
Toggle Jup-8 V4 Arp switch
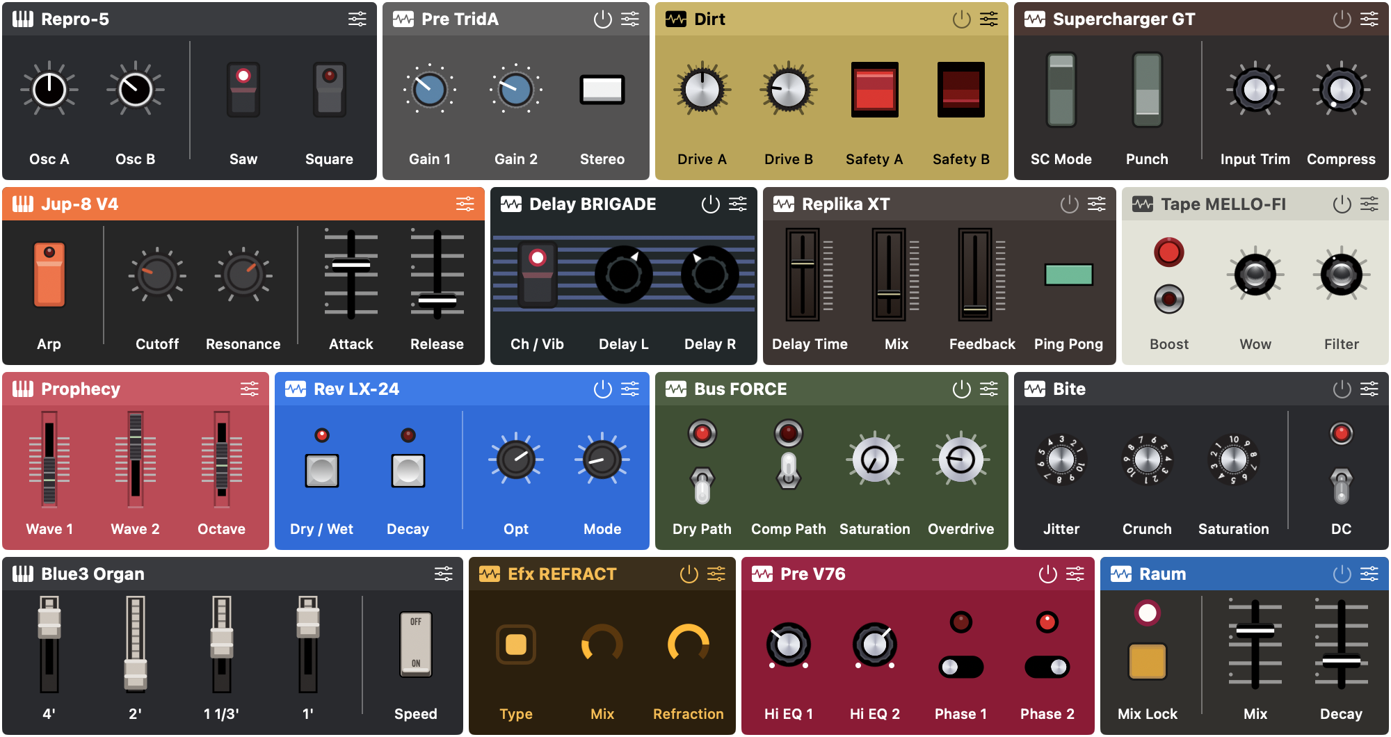(49, 275)
